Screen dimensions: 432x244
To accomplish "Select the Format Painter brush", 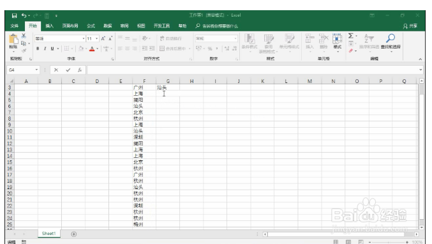I will (24, 50).
